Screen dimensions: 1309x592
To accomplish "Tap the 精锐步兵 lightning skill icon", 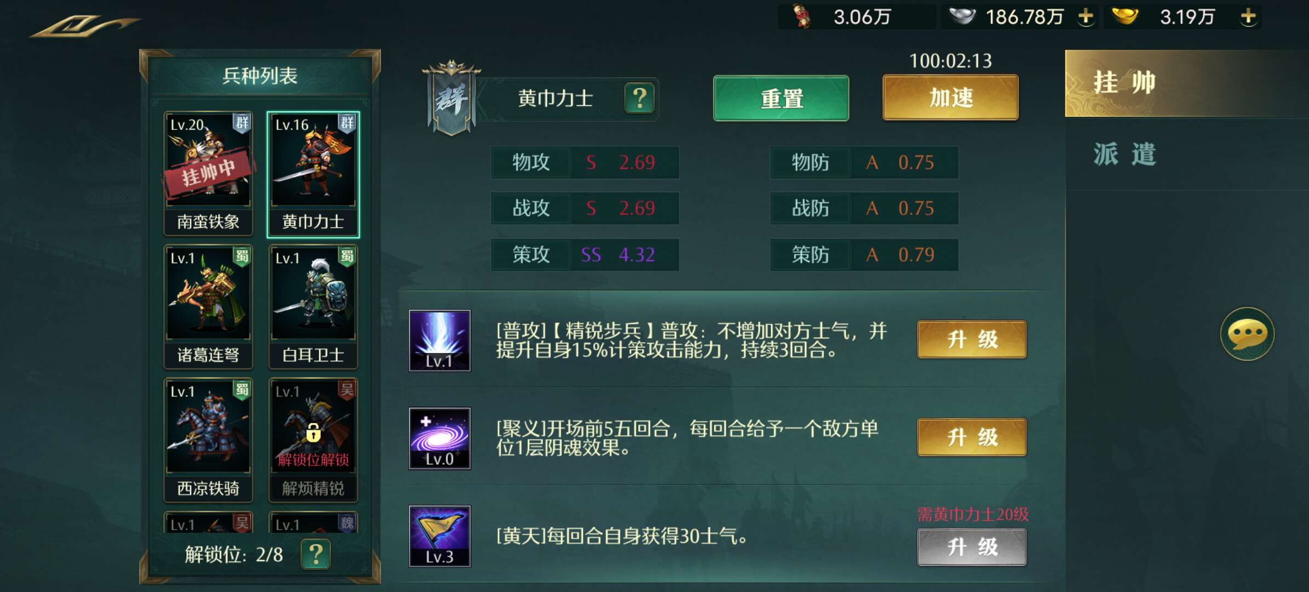I will point(440,340).
